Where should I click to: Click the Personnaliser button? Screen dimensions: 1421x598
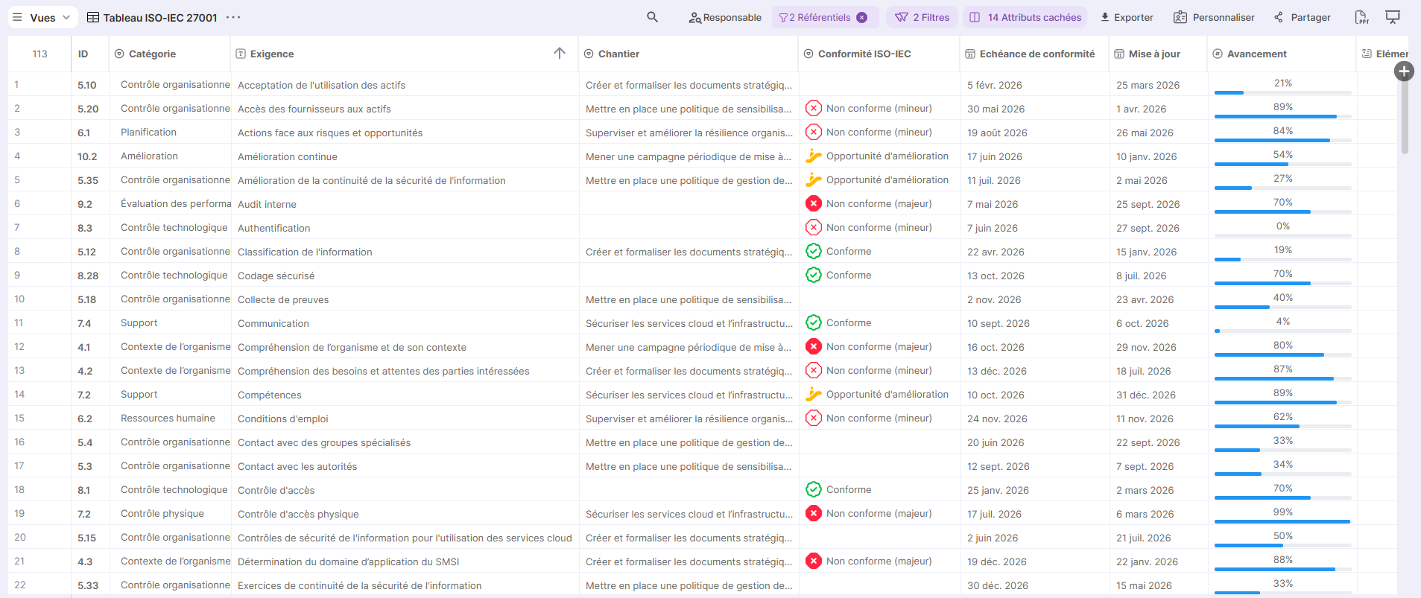[x=1214, y=17]
